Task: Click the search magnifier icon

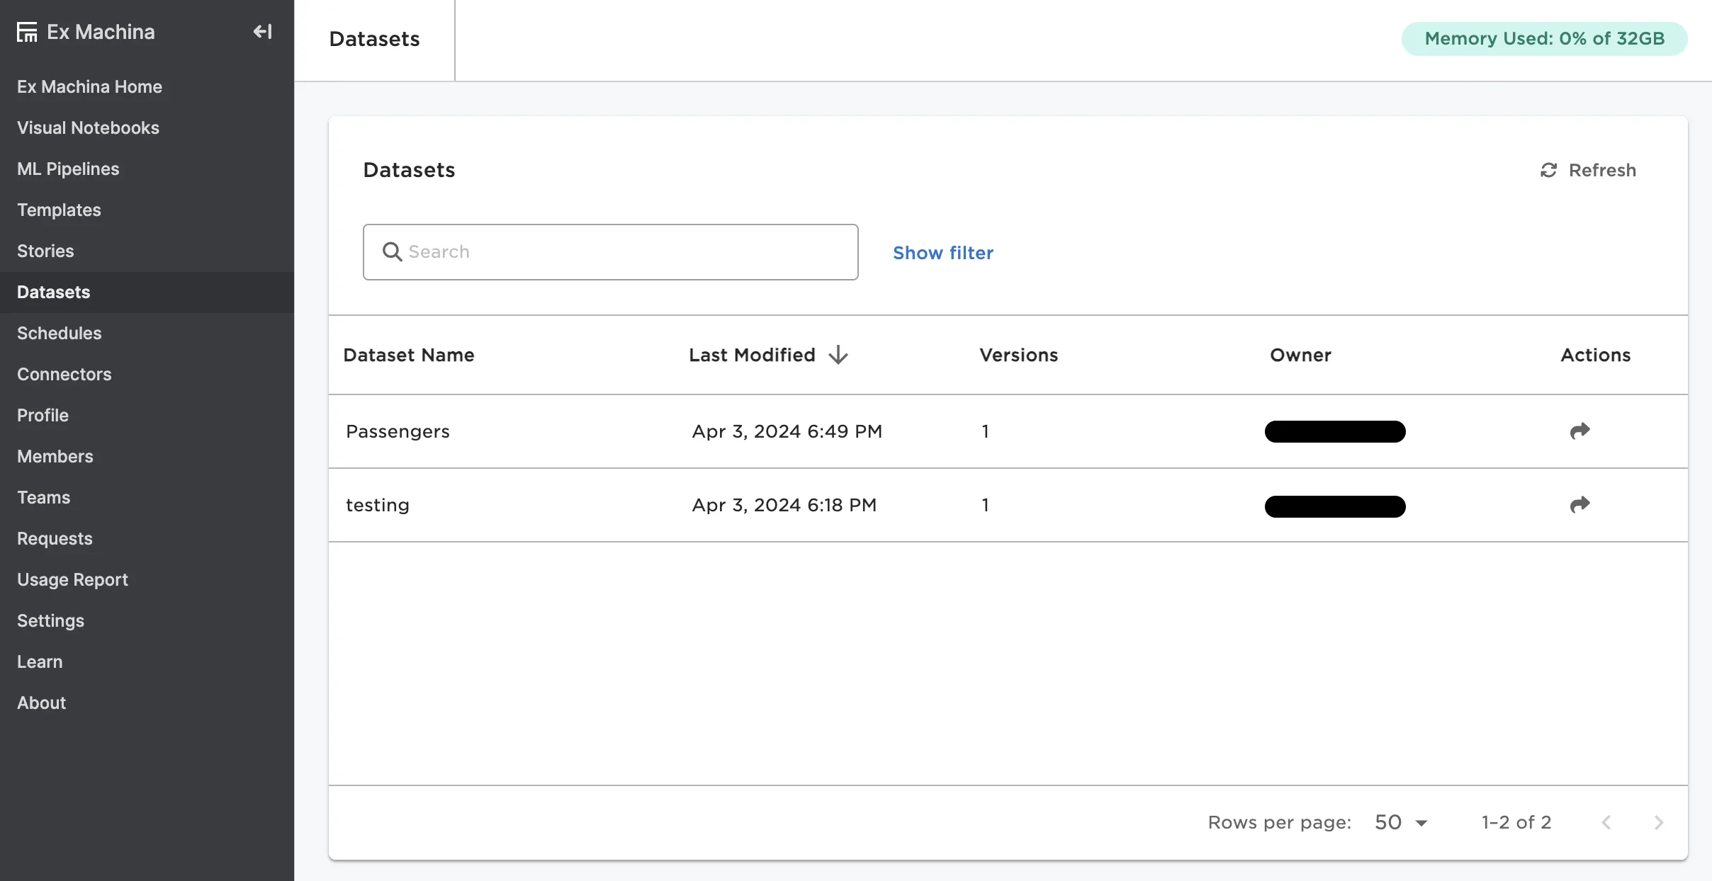Action: click(392, 252)
